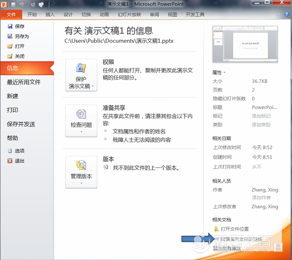Select 保存并发送 in the left menu
292x260 pixels.
point(21,124)
